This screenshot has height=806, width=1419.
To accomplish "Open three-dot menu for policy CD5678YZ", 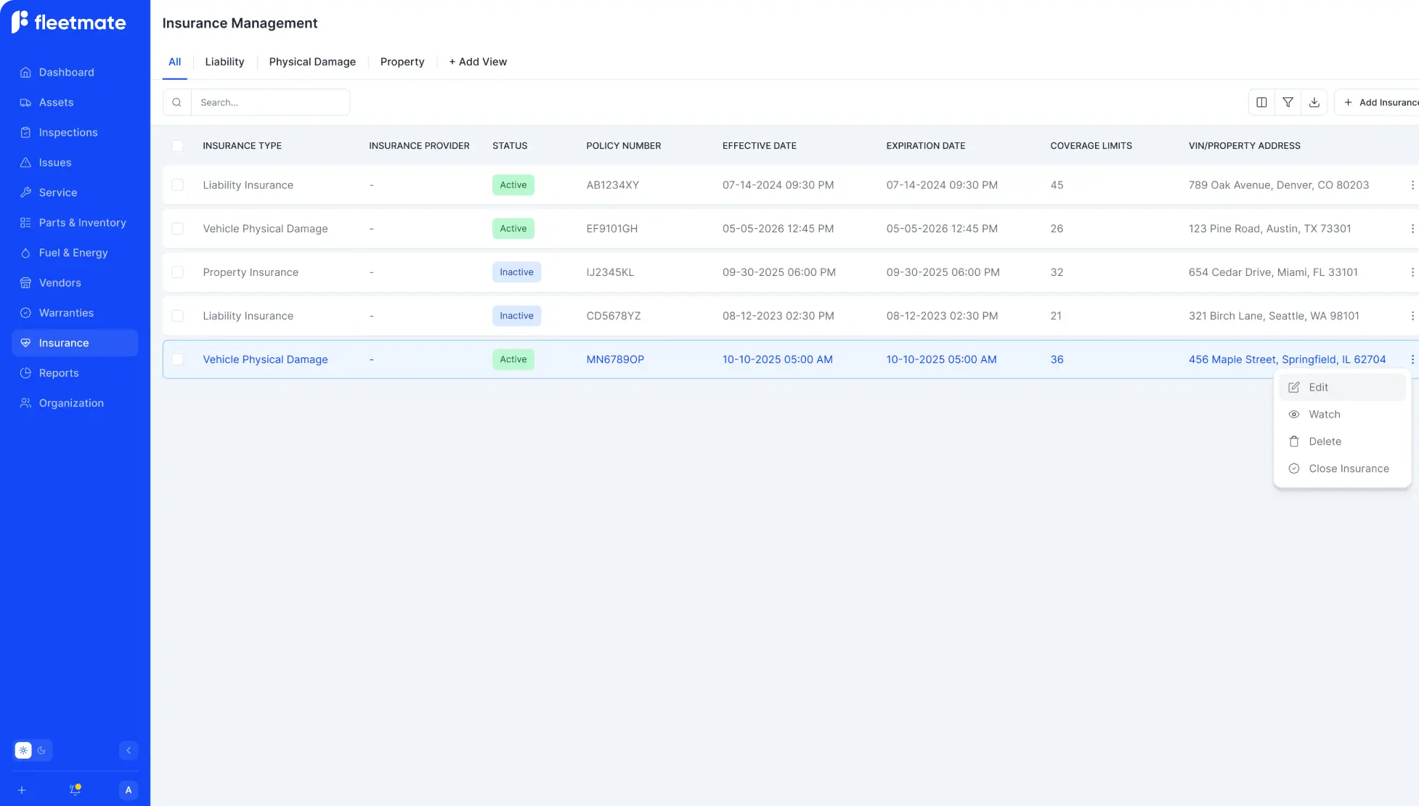I will [1412, 316].
